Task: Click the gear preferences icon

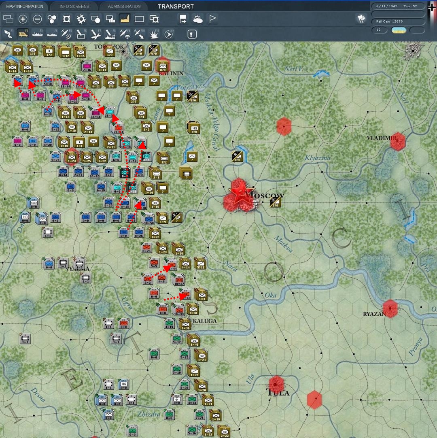Action: pyautogui.click(x=81, y=19)
